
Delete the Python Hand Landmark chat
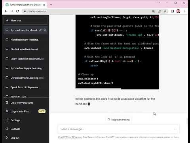(45, 30)
